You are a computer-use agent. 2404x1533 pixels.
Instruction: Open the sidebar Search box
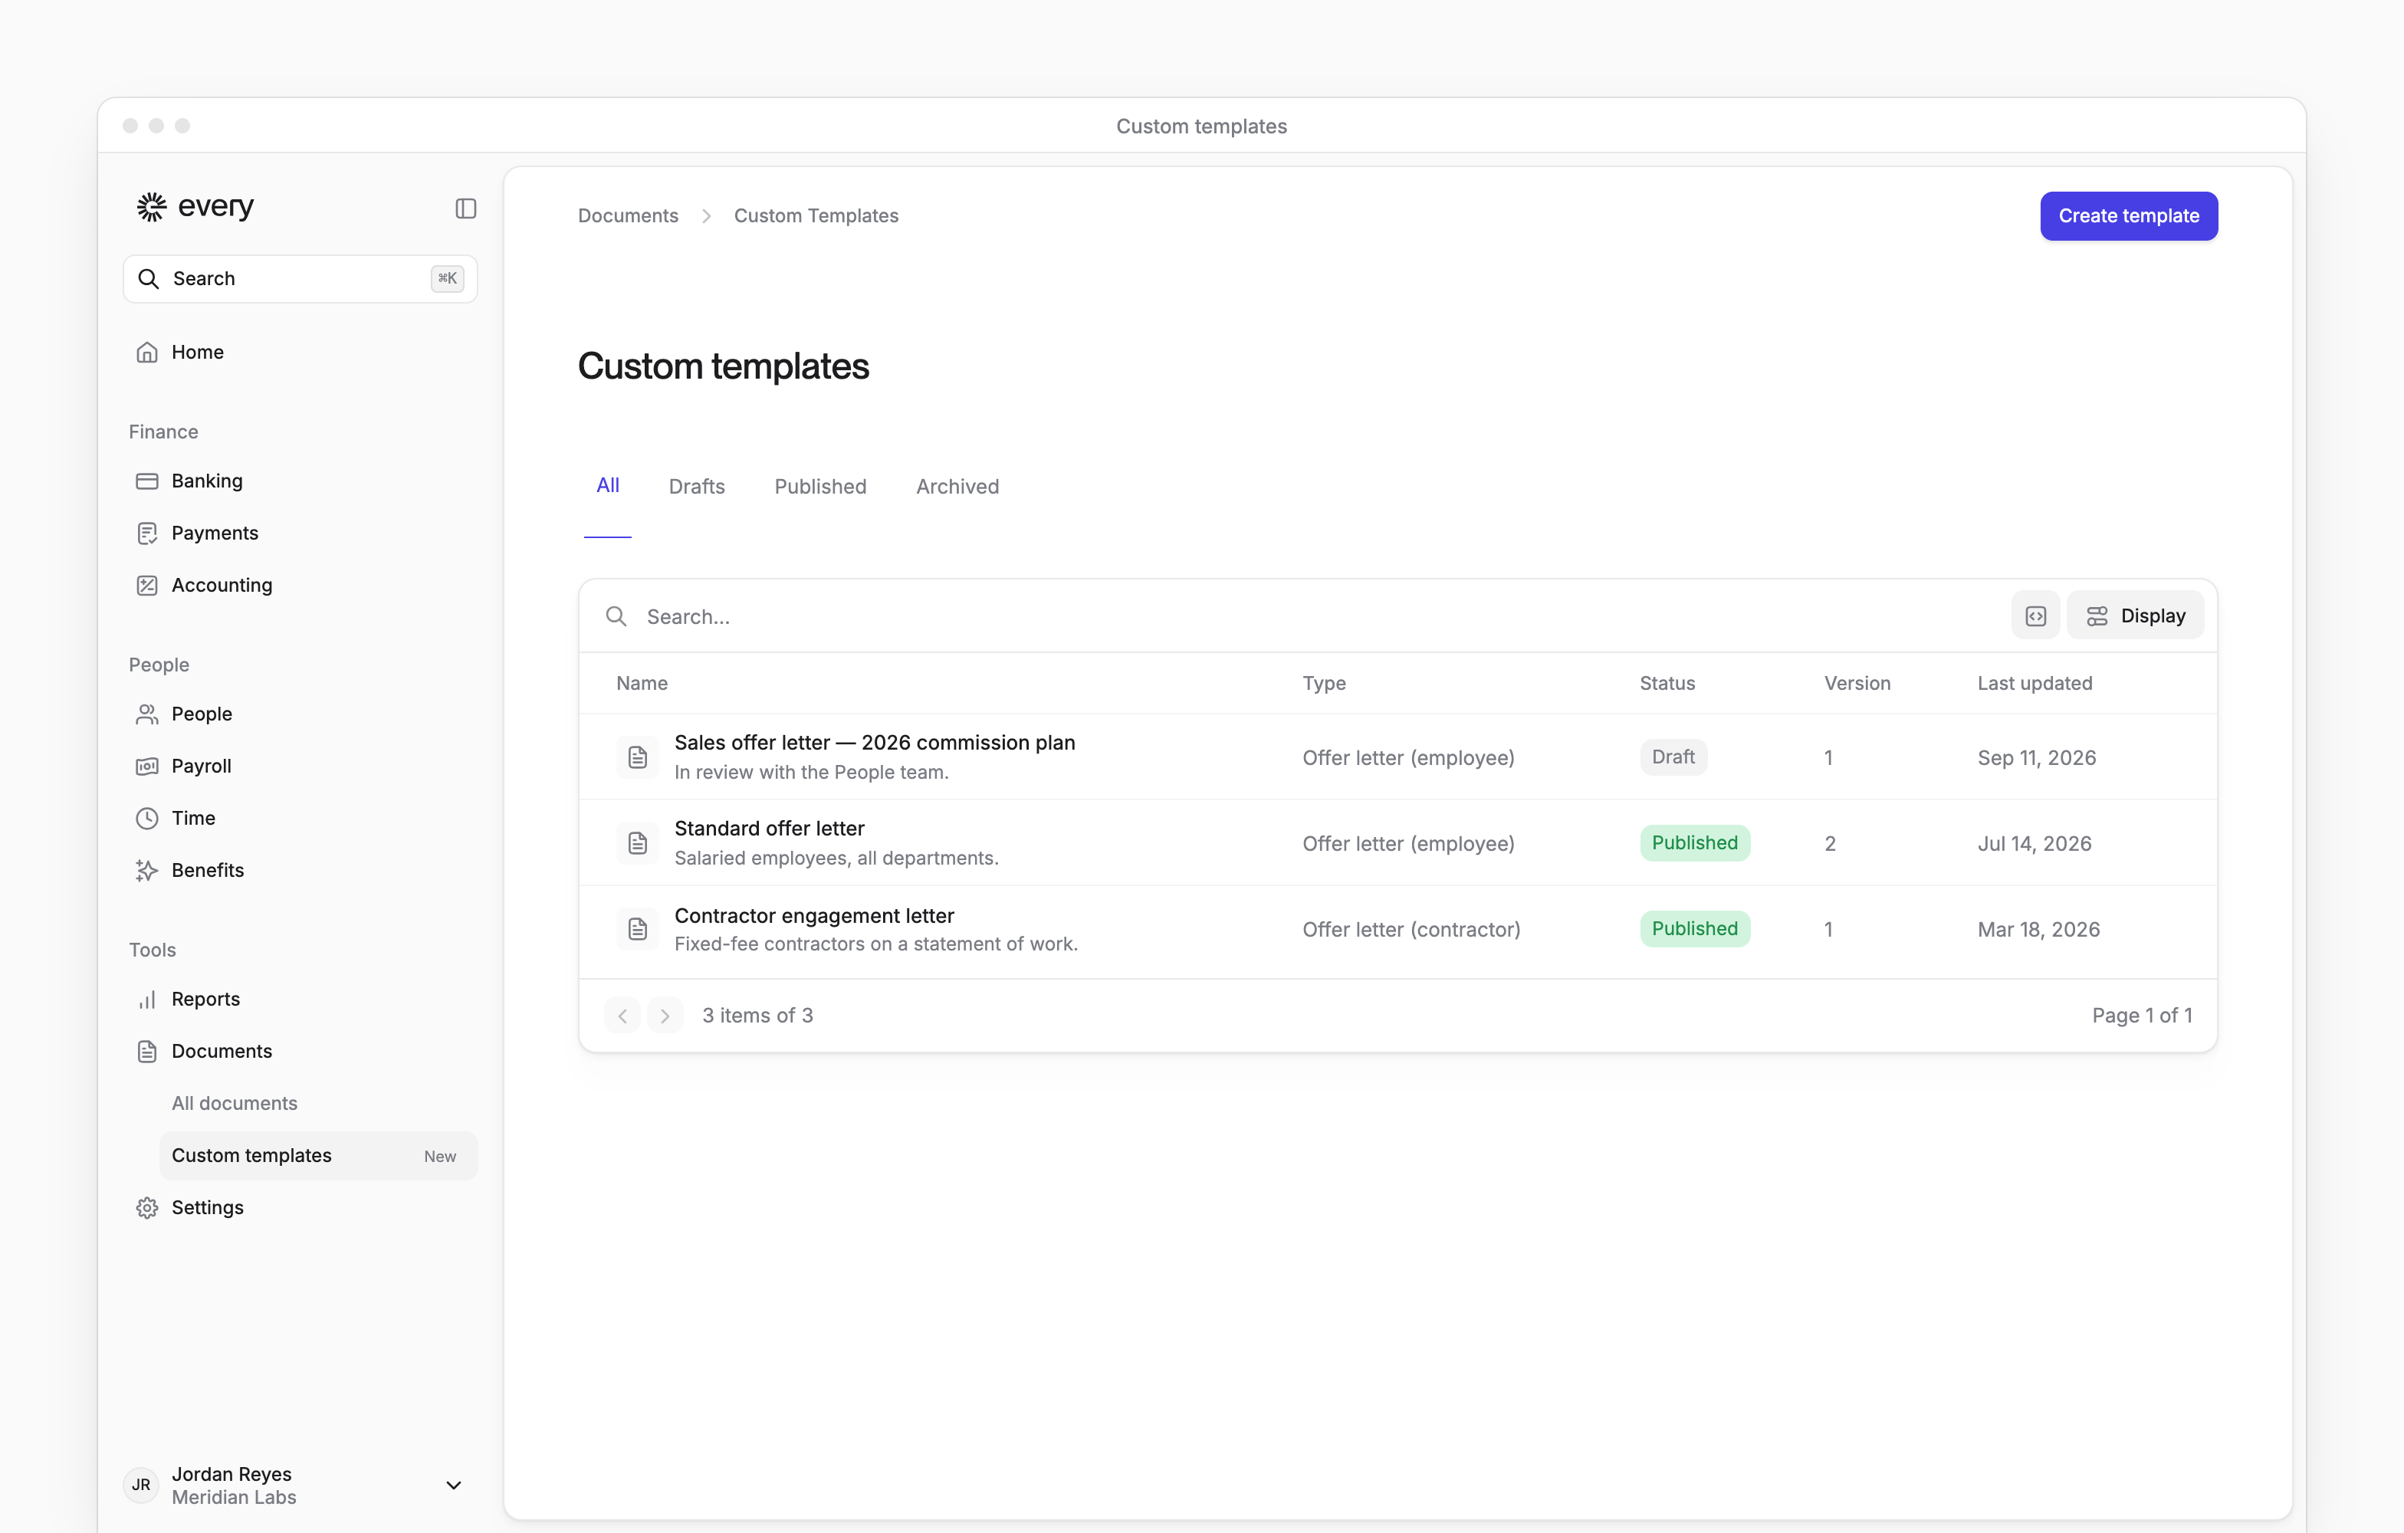(x=300, y=278)
